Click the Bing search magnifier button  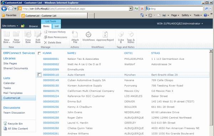point(207,9)
